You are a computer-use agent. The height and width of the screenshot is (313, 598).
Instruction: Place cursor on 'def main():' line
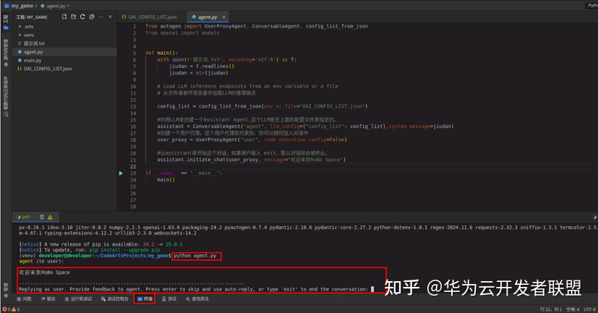(161, 53)
